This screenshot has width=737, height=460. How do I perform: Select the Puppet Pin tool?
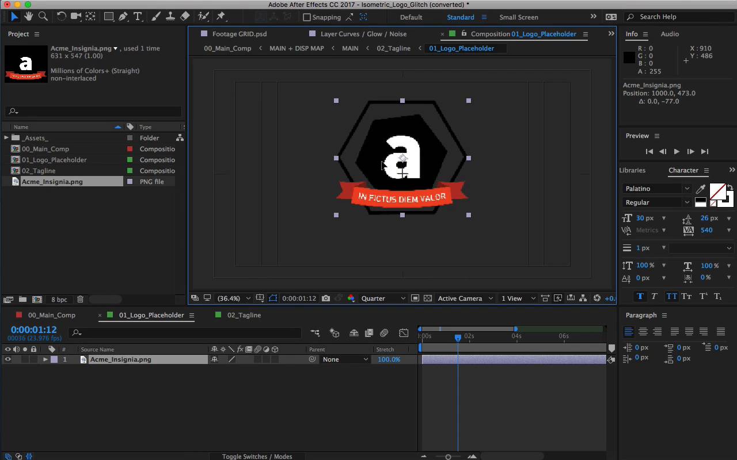tap(221, 17)
